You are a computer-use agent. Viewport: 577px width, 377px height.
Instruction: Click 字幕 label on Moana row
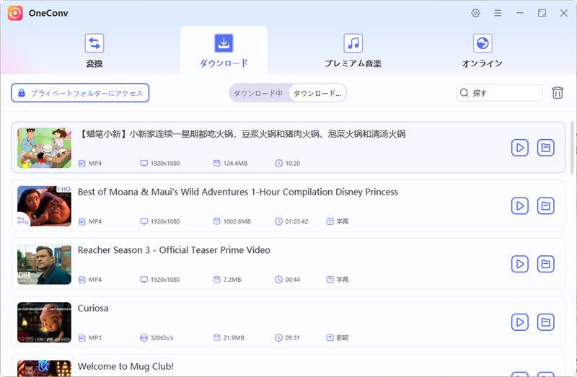342,221
